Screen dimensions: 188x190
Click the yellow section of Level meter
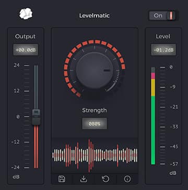coord(153,87)
